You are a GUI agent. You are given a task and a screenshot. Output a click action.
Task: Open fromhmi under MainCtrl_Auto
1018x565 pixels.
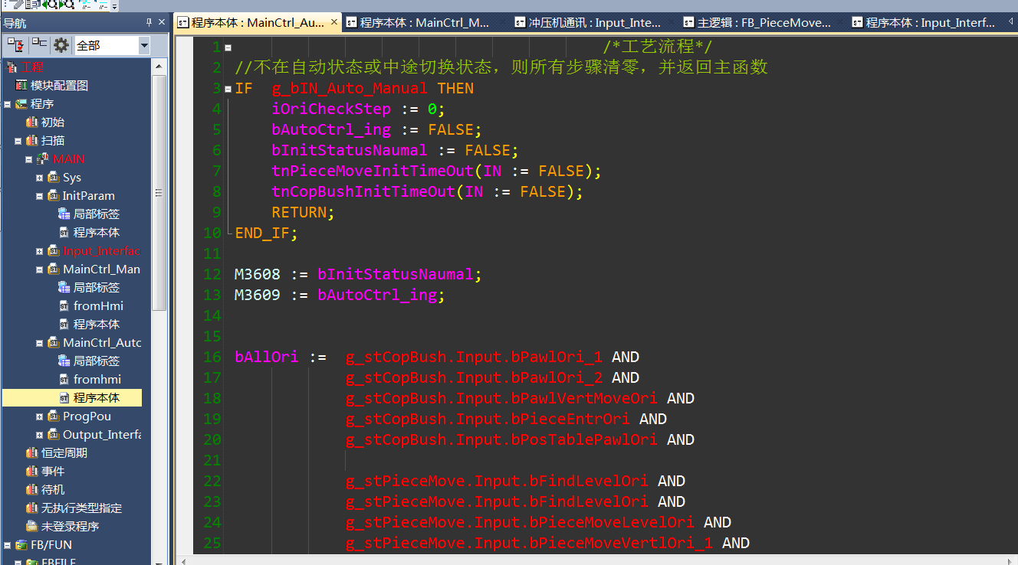pos(97,380)
